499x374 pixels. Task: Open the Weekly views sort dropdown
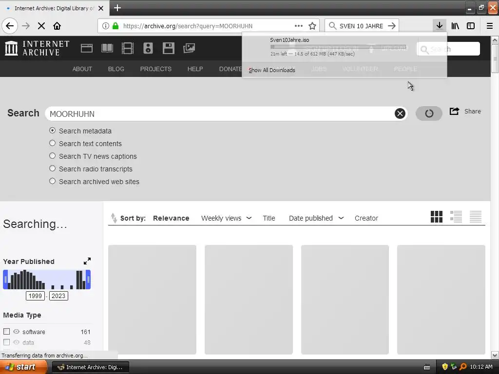pos(226,218)
